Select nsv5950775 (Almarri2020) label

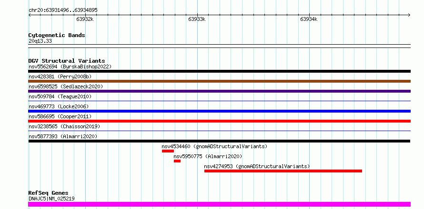pos(208,156)
